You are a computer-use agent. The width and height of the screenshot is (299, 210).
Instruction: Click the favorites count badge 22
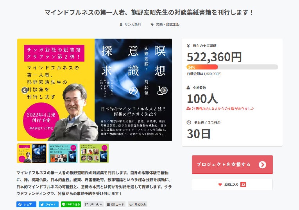pos(243,185)
